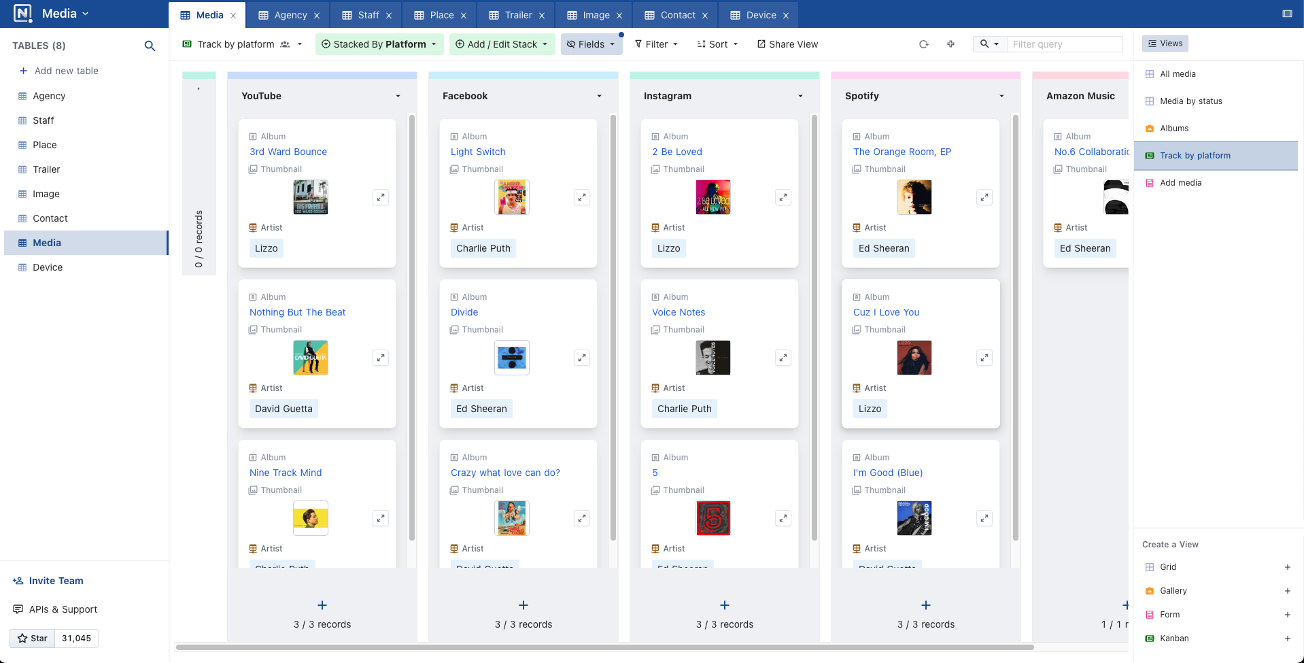The image size is (1304, 663).
Task: Toggle the sidebar panel icon at top right
Action: pyautogui.click(x=1287, y=14)
